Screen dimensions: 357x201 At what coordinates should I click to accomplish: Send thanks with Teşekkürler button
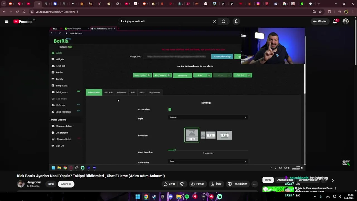(237, 184)
